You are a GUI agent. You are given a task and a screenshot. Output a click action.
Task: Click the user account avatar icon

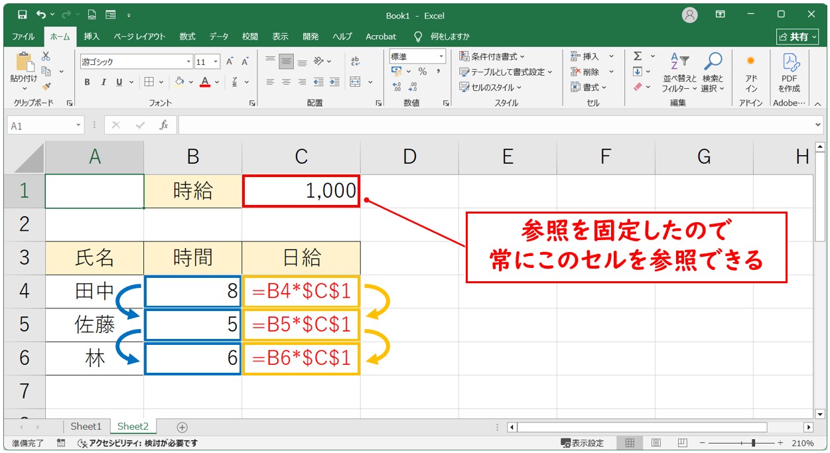pyautogui.click(x=690, y=15)
